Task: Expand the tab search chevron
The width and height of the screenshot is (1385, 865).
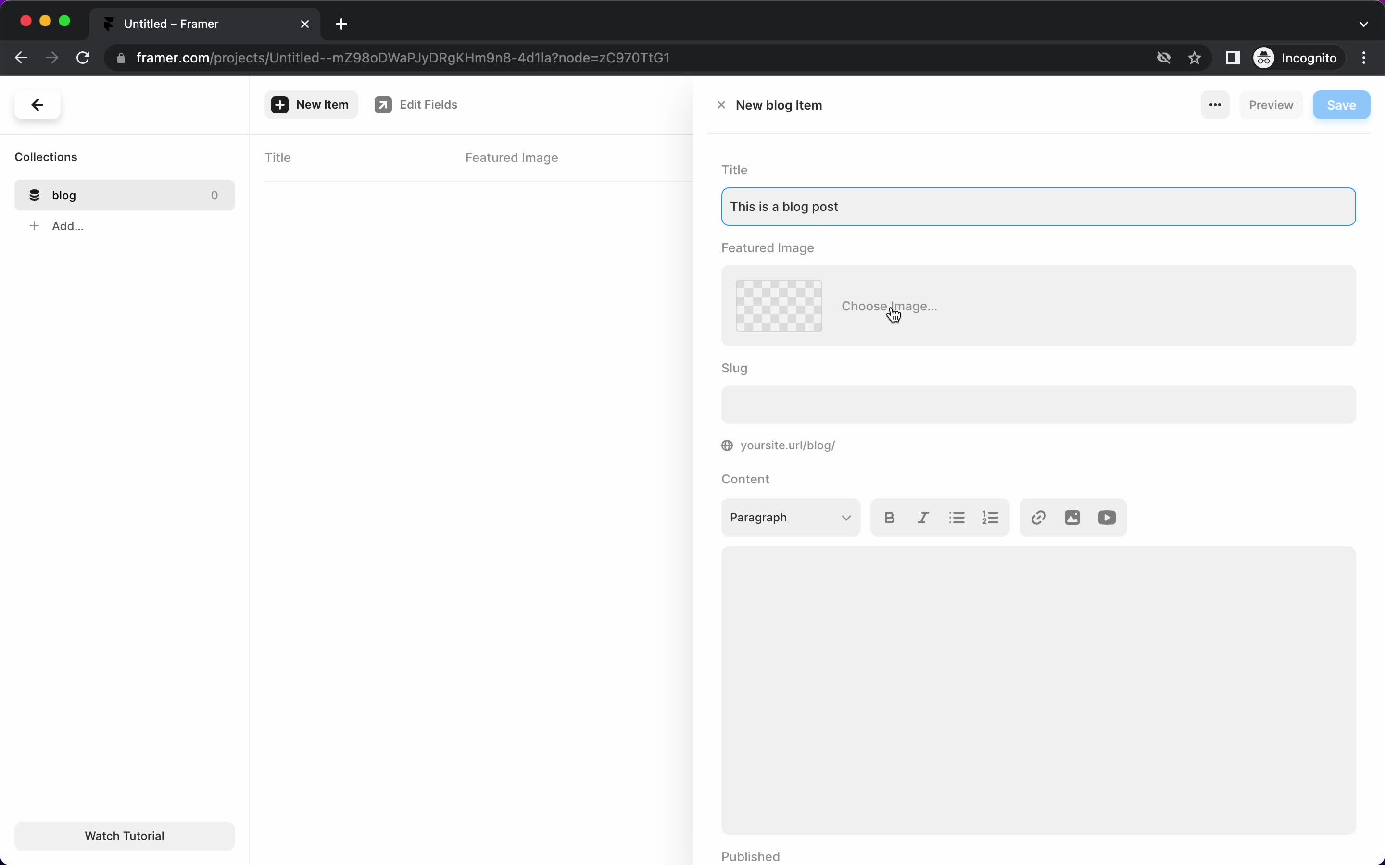Action: [1363, 24]
